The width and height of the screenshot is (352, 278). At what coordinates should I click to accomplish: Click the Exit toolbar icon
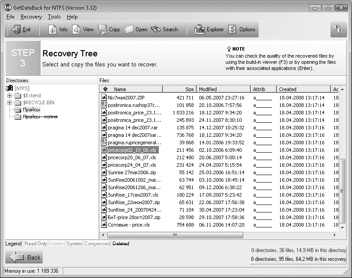pyautogui.click(x=16, y=29)
